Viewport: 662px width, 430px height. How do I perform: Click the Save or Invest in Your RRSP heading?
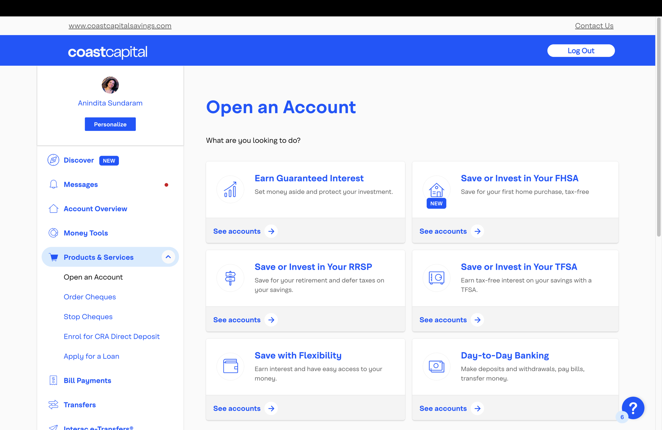[313, 267]
